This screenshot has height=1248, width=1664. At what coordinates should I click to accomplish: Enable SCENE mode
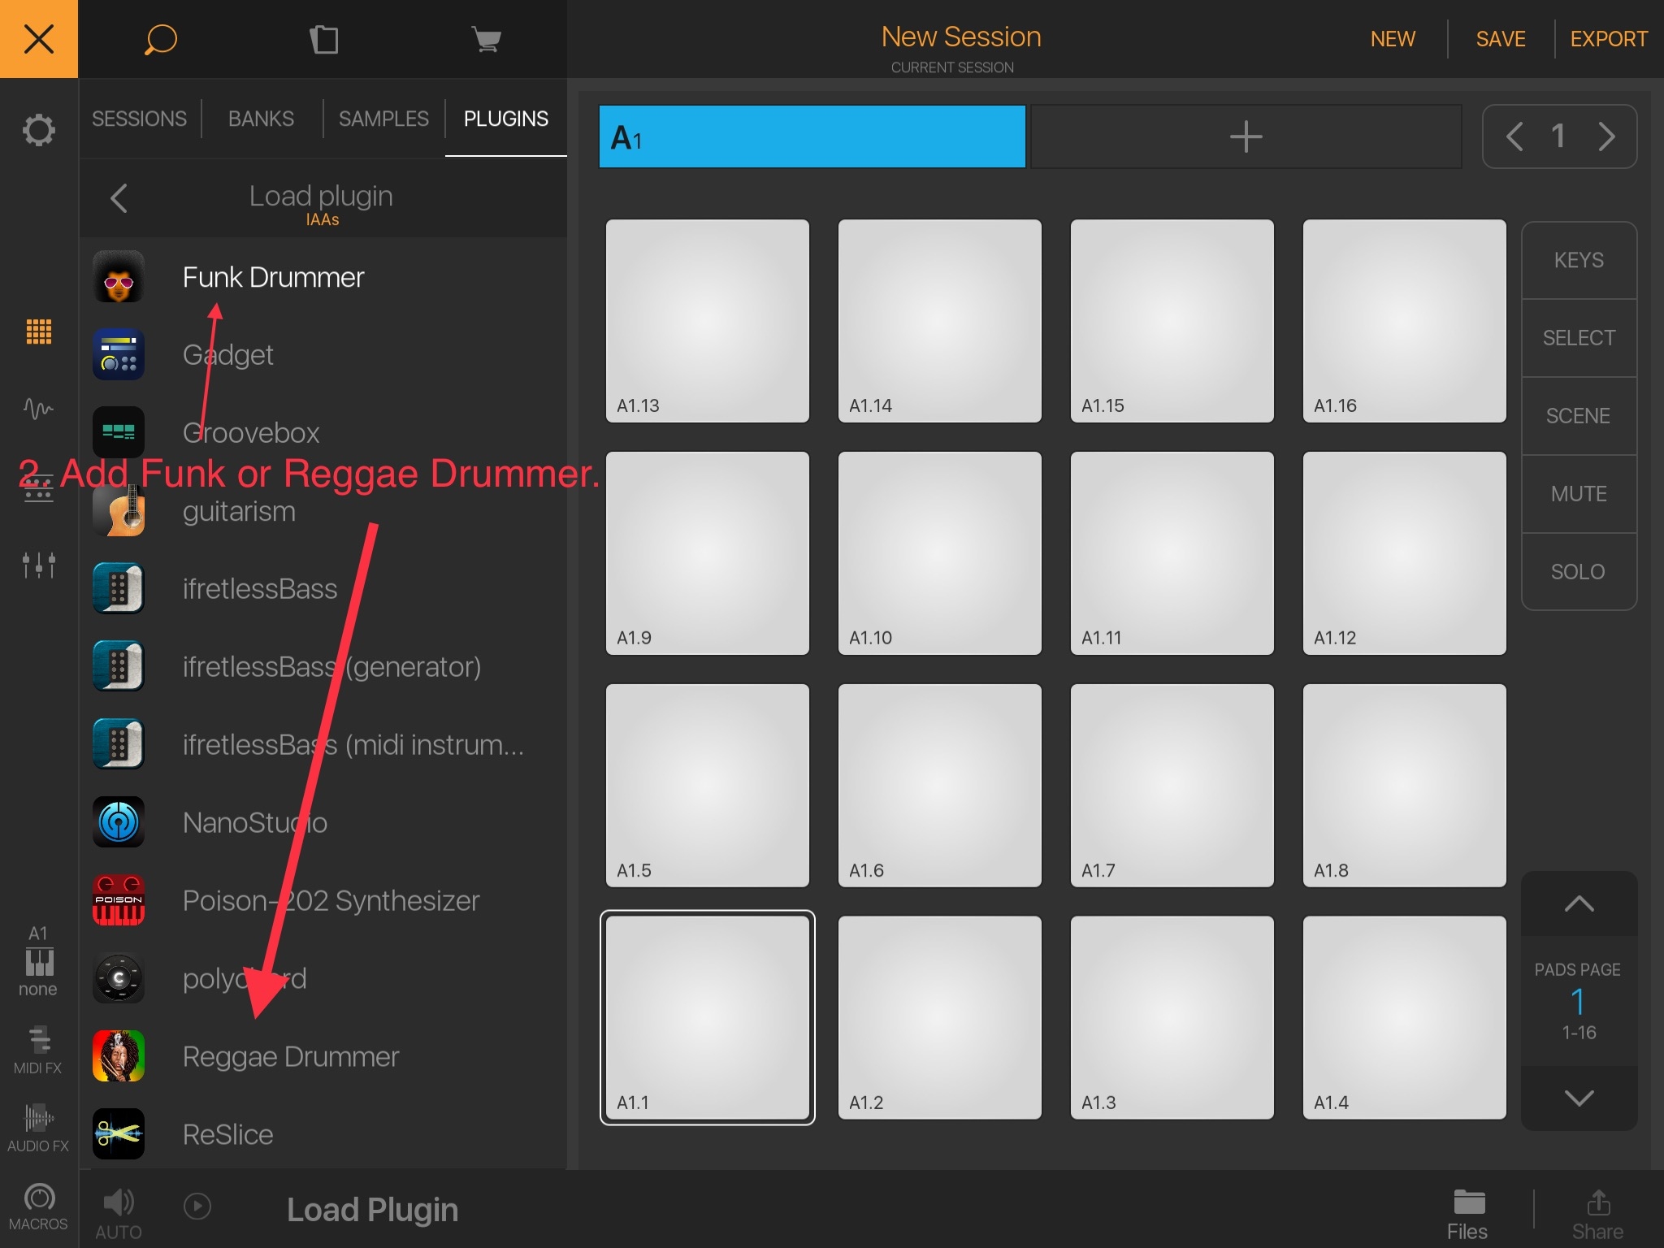point(1579,416)
